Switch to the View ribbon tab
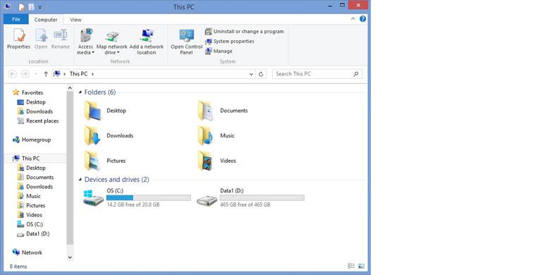 click(x=75, y=20)
